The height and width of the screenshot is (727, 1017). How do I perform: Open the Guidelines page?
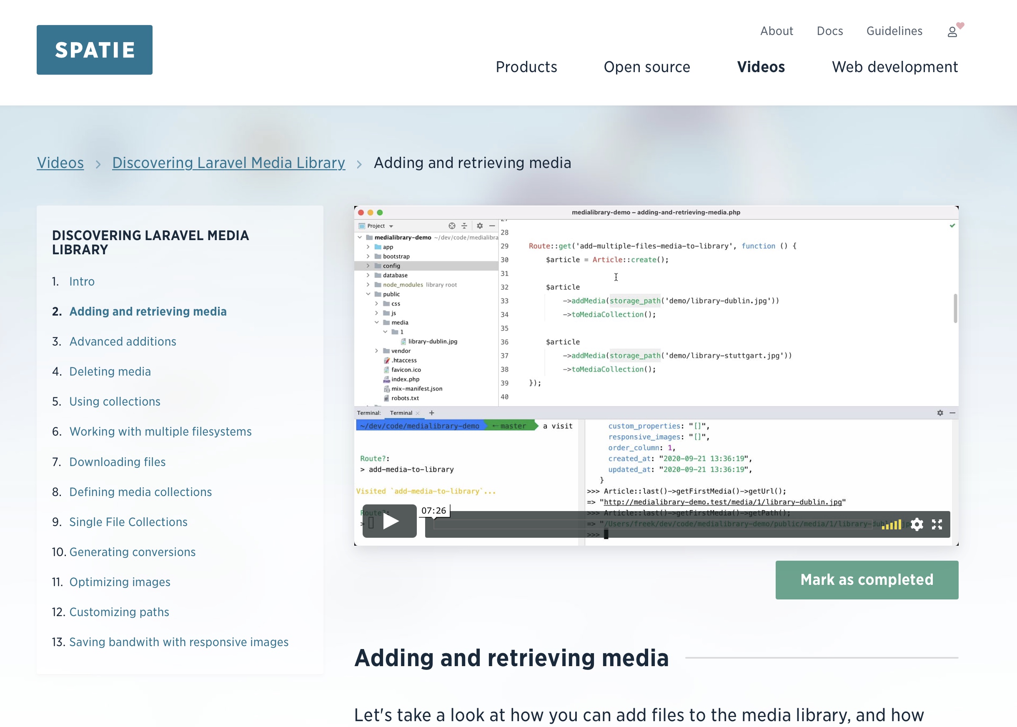(894, 31)
